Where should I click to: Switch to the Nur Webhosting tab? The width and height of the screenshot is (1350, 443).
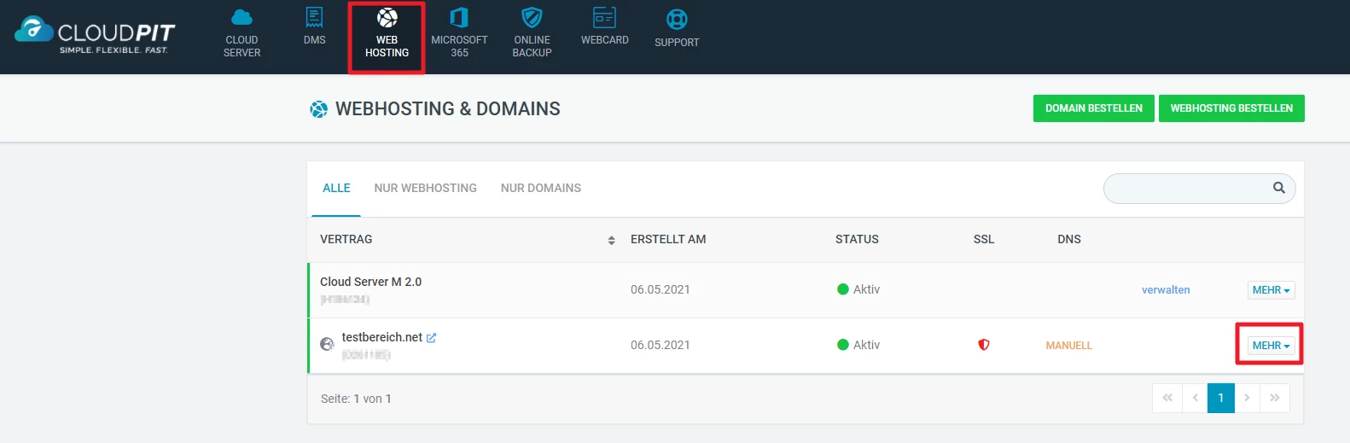pos(425,188)
